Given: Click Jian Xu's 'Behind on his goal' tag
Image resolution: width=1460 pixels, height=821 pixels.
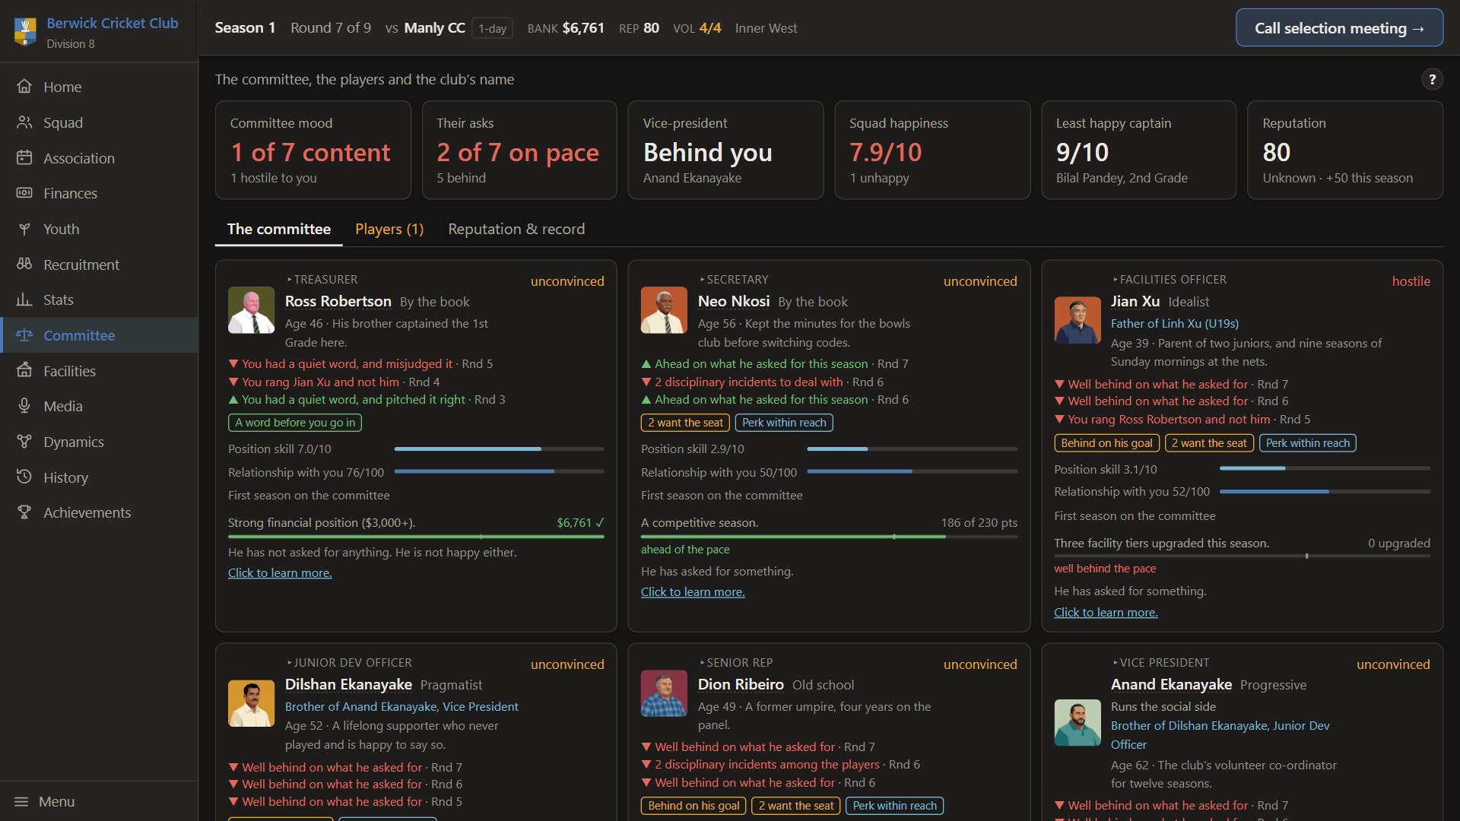Looking at the screenshot, I should point(1106,443).
